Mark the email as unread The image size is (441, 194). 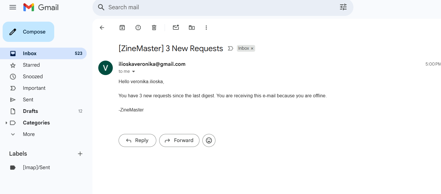(176, 27)
